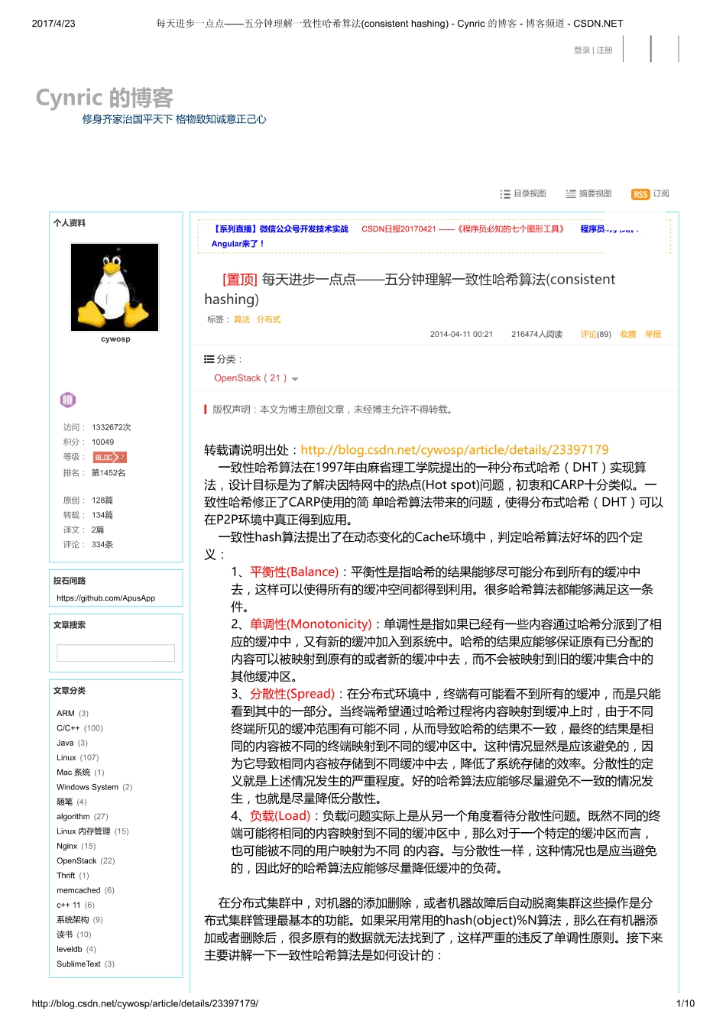Click 举报 to report the article

[653, 334]
